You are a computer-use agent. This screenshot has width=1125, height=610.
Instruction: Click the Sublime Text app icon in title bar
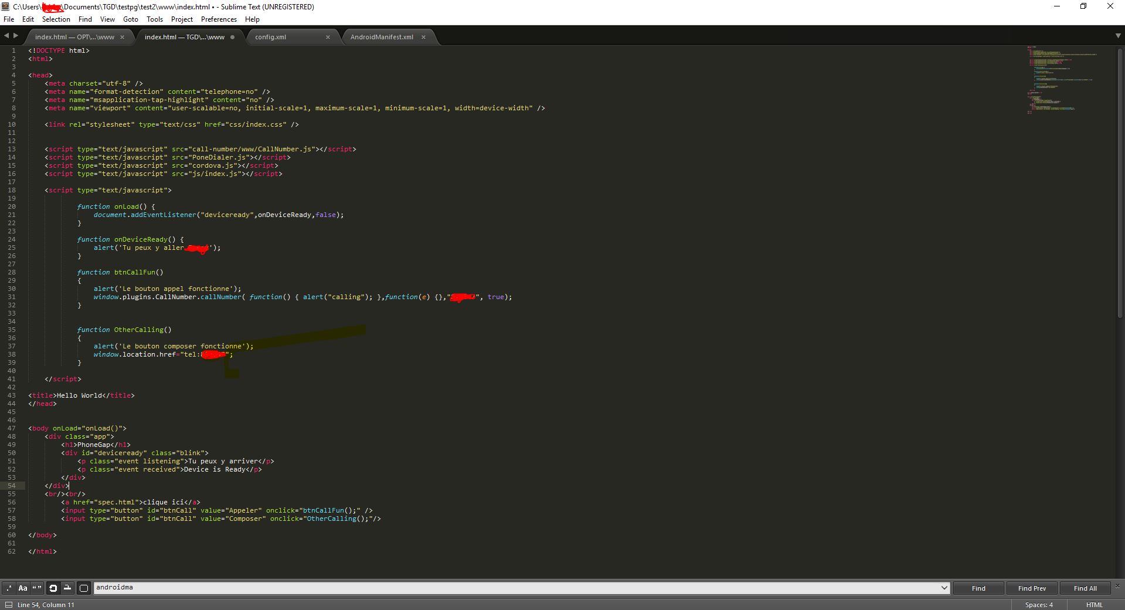(x=6, y=6)
